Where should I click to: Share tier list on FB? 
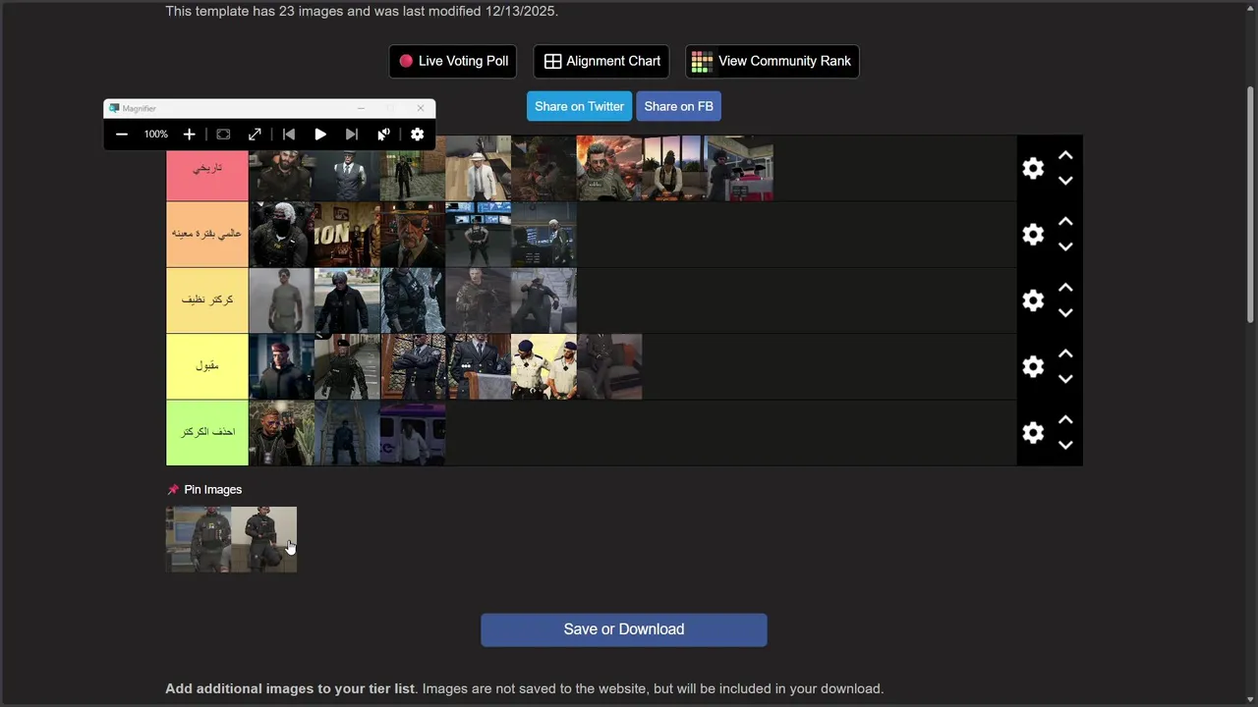click(678, 106)
